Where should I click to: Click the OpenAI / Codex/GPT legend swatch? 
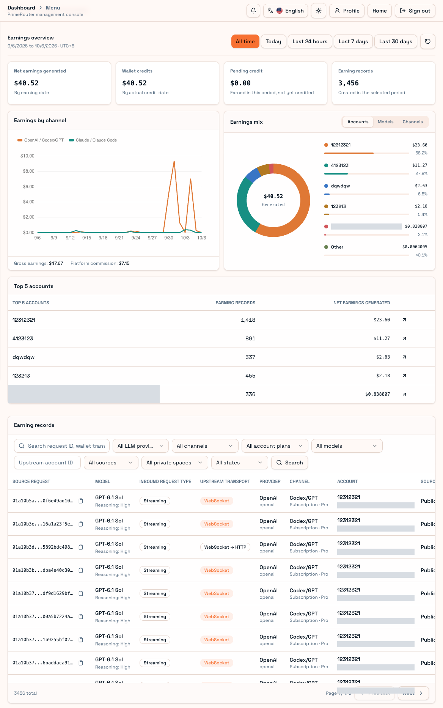coord(20,140)
